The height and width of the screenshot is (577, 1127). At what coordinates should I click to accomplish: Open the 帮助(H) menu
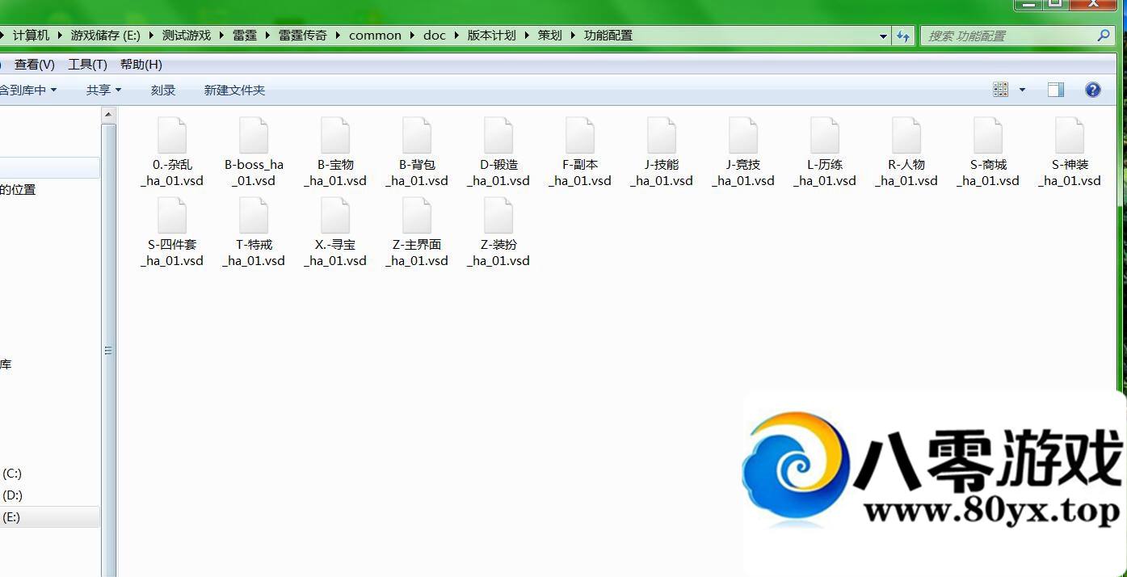(x=141, y=65)
